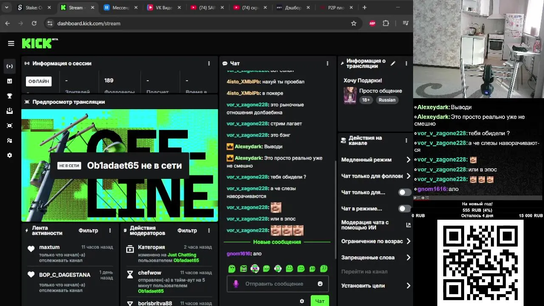Open a new browser tab

coord(365,8)
